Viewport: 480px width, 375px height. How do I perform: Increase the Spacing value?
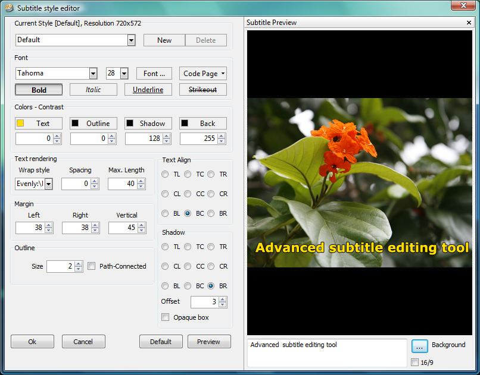(x=95, y=181)
